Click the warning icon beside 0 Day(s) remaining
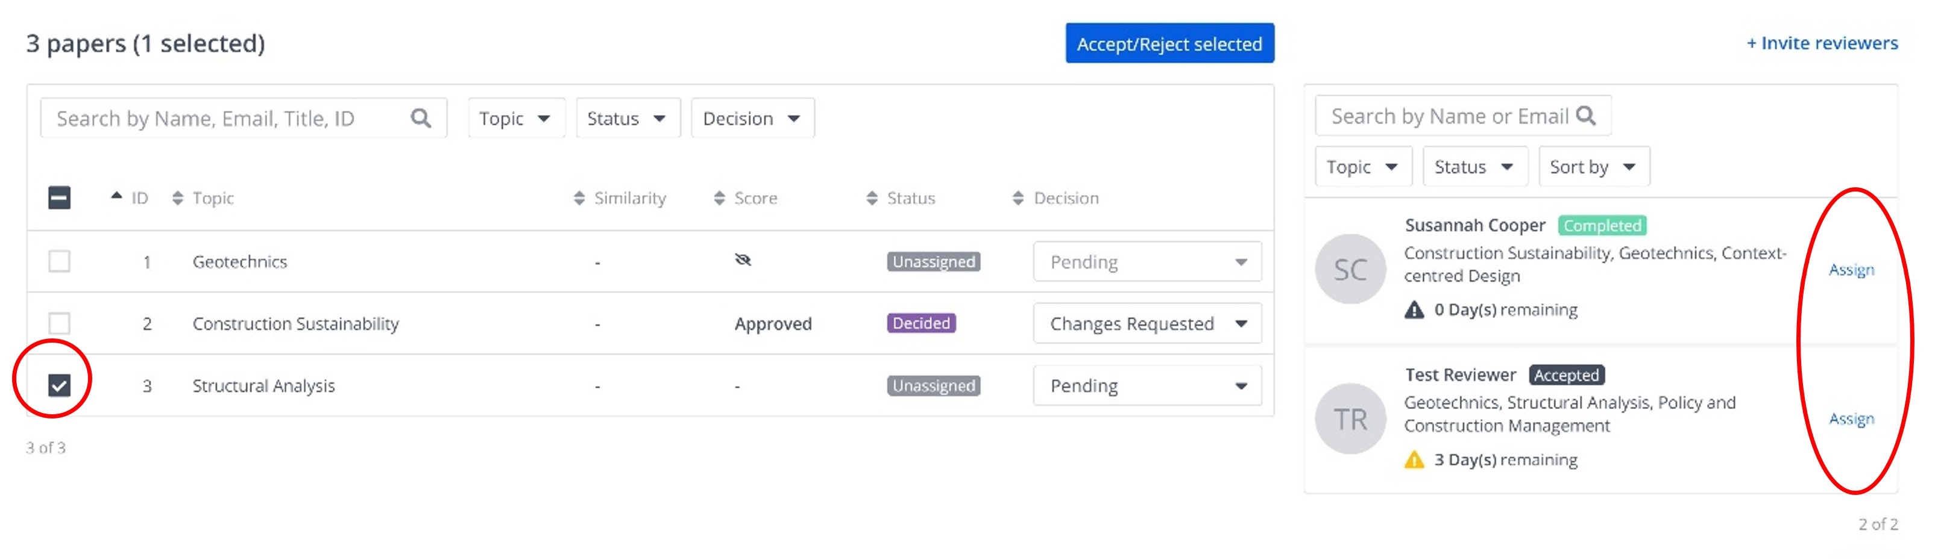 click(x=1414, y=310)
